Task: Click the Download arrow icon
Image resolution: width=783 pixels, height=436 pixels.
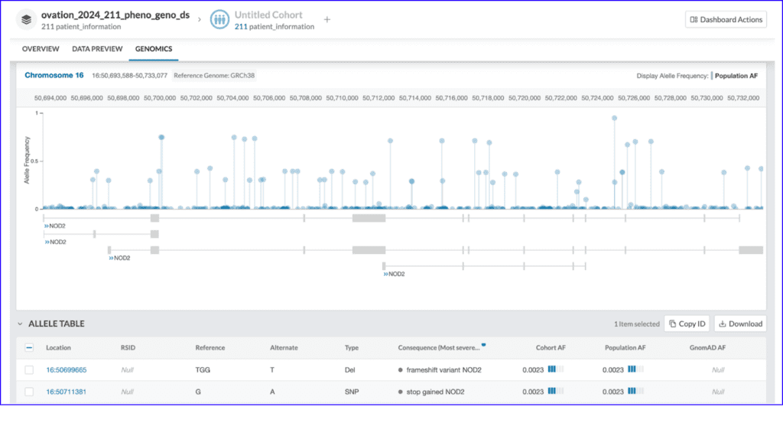Action: click(722, 324)
